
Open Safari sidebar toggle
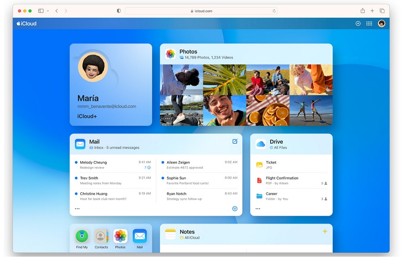point(41,11)
